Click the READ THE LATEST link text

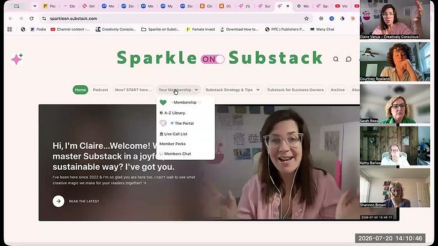tap(84, 201)
